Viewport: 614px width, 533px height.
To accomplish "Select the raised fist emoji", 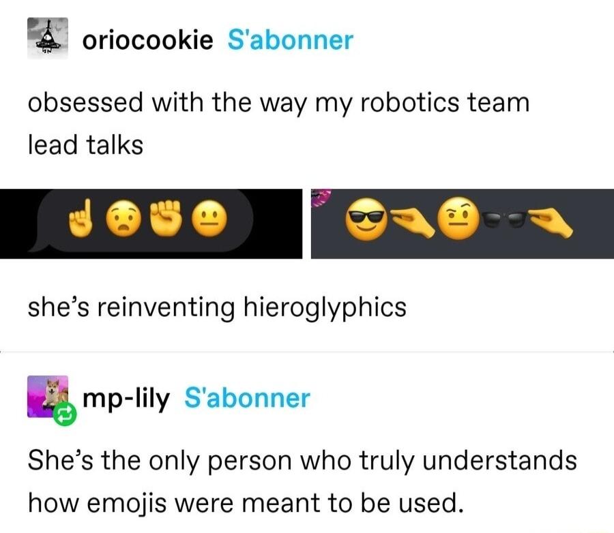I will (x=167, y=219).
